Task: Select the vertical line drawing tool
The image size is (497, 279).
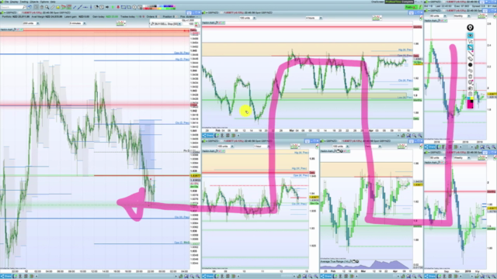Action: coord(91,7)
